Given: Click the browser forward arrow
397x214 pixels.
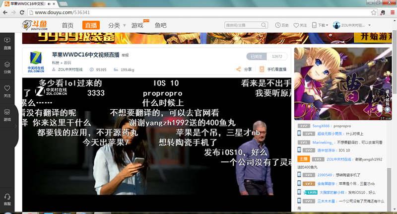Looking at the screenshot, I should point(13,12).
